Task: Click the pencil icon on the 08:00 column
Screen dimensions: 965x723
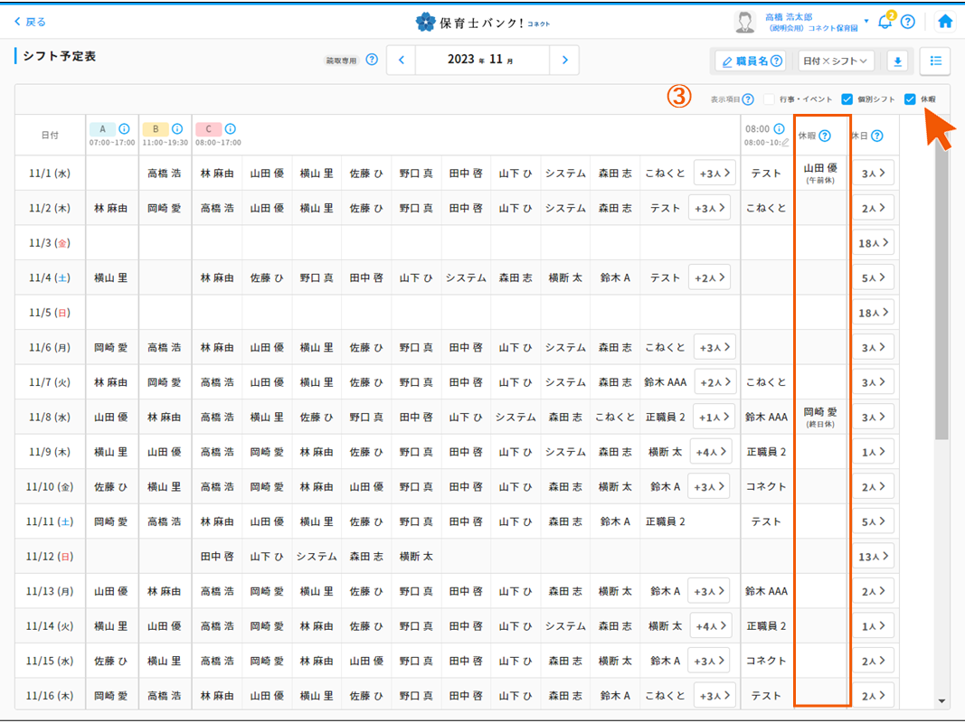Action: [x=785, y=142]
